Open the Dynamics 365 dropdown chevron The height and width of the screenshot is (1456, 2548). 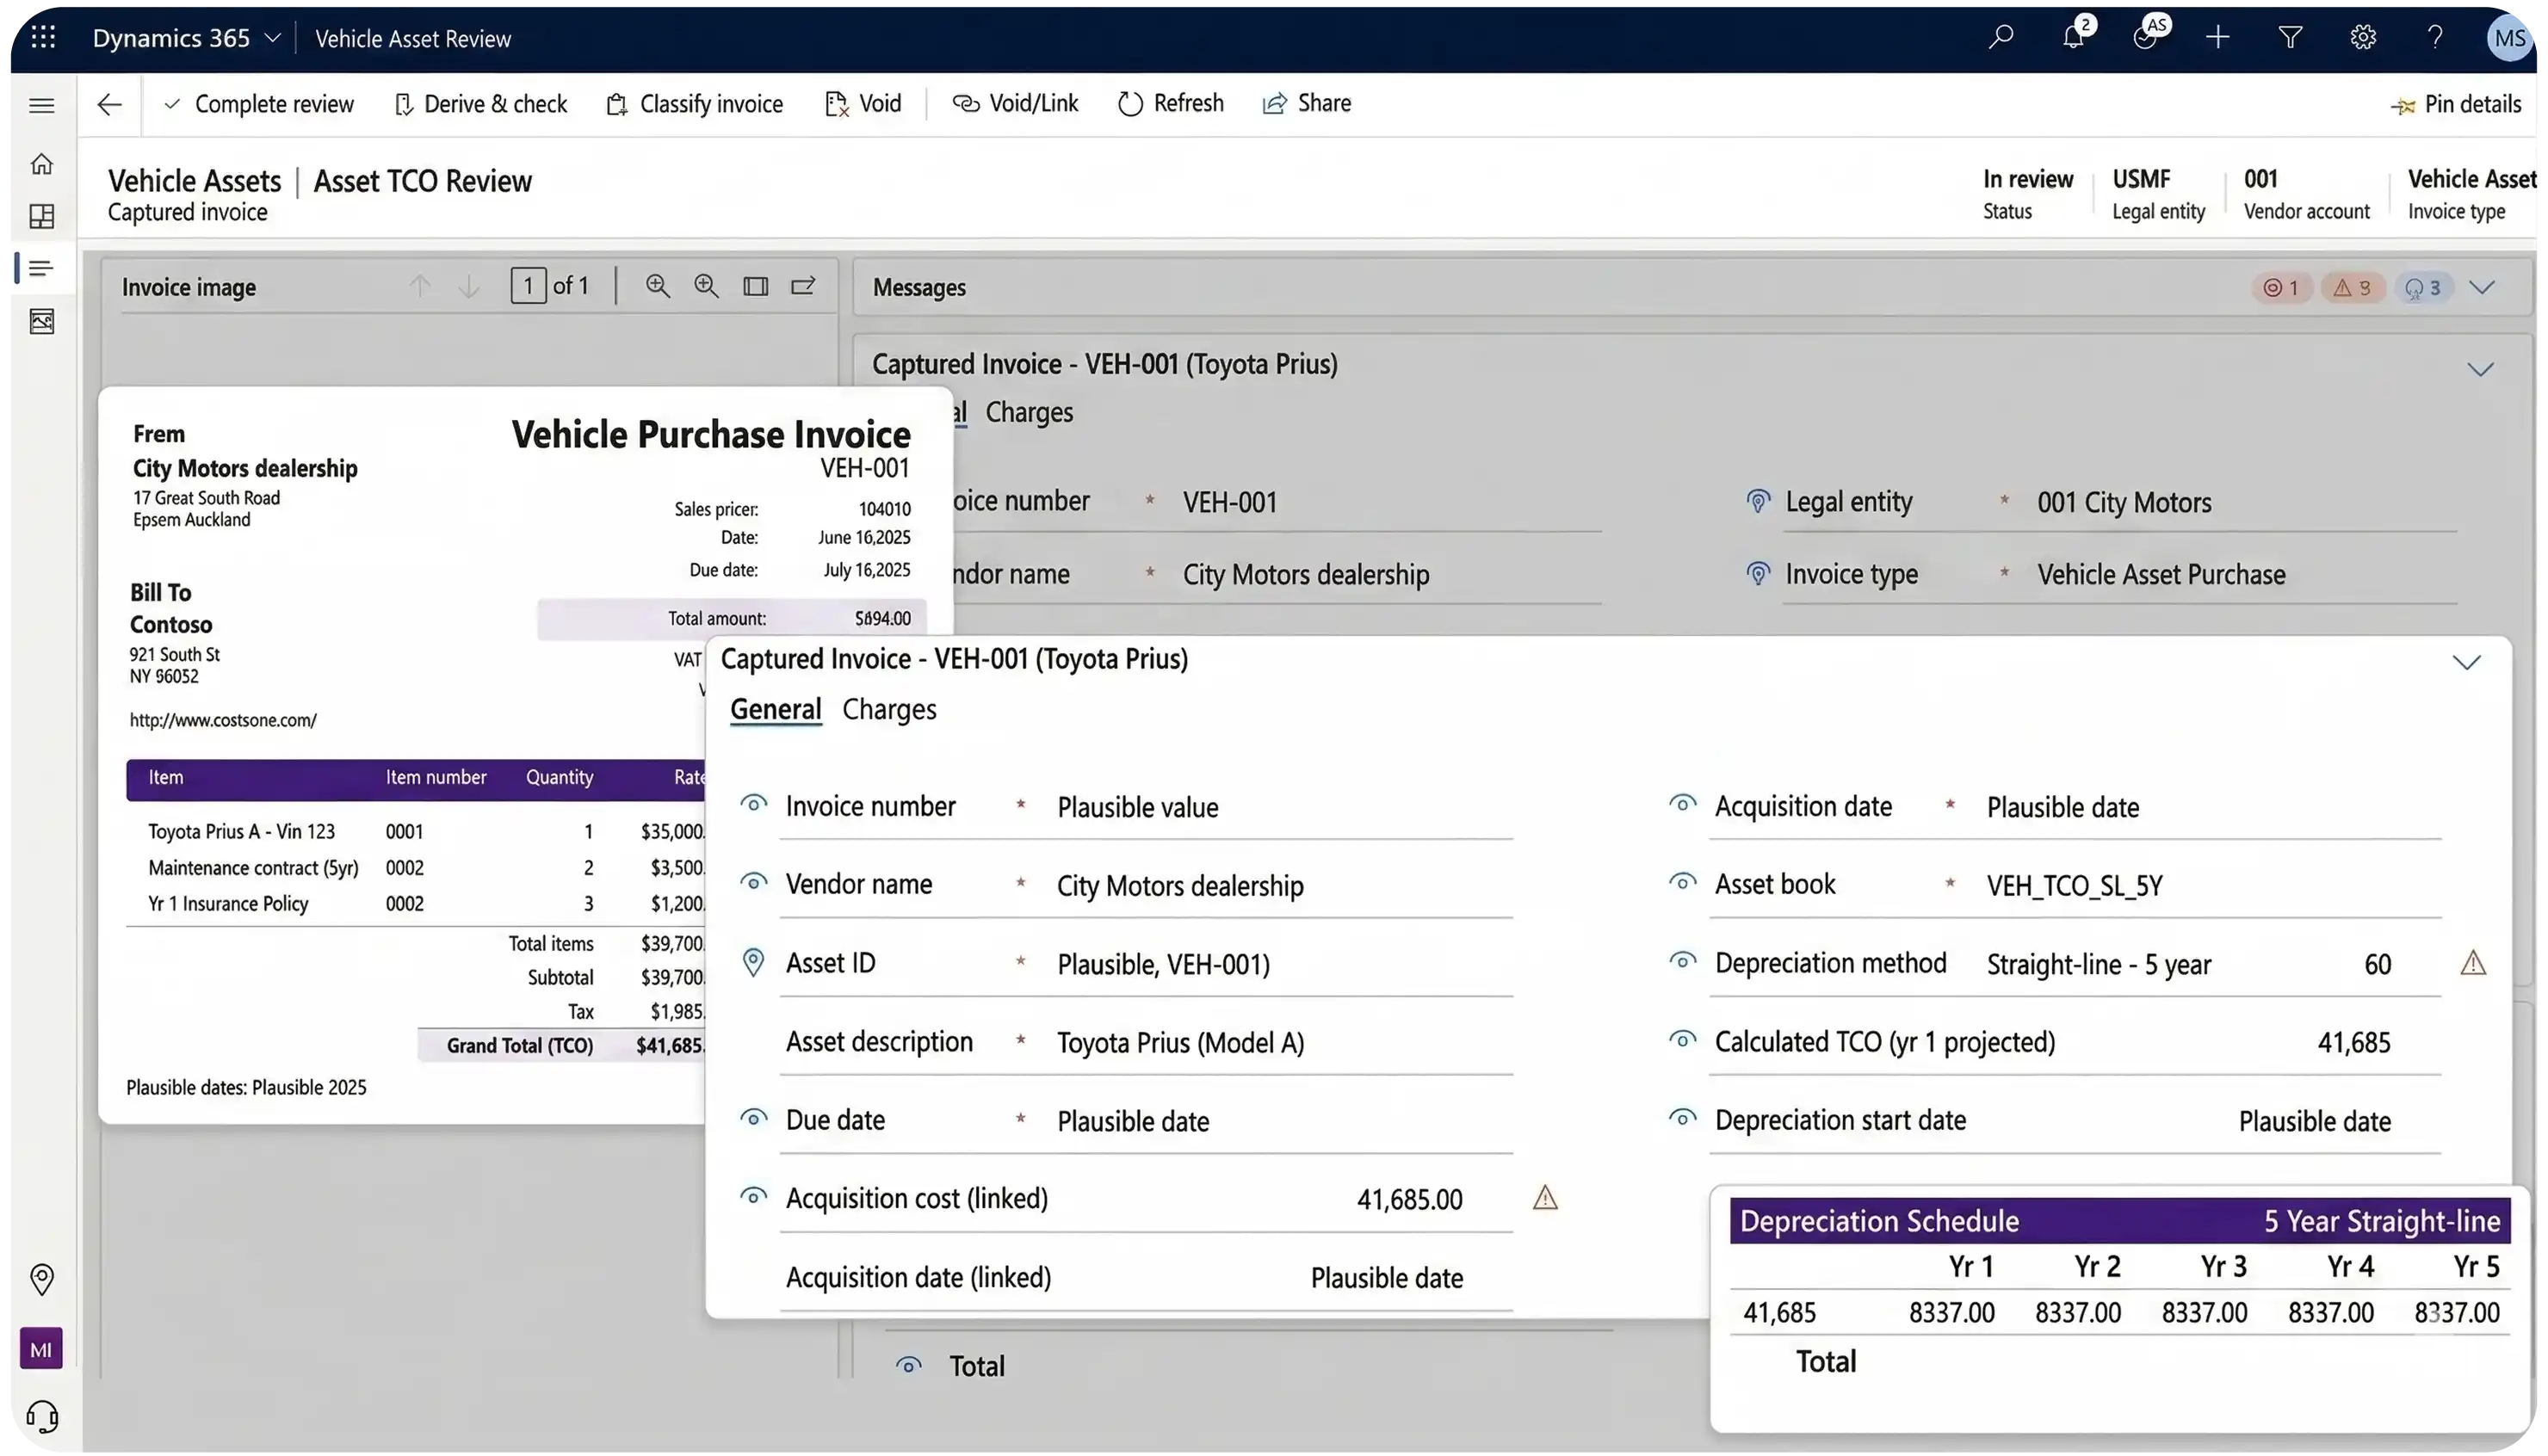pyautogui.click(x=272, y=38)
